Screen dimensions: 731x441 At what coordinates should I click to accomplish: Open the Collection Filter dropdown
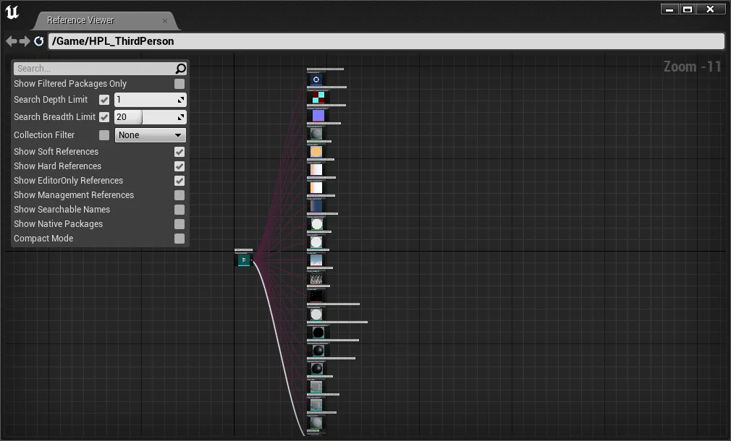click(150, 135)
